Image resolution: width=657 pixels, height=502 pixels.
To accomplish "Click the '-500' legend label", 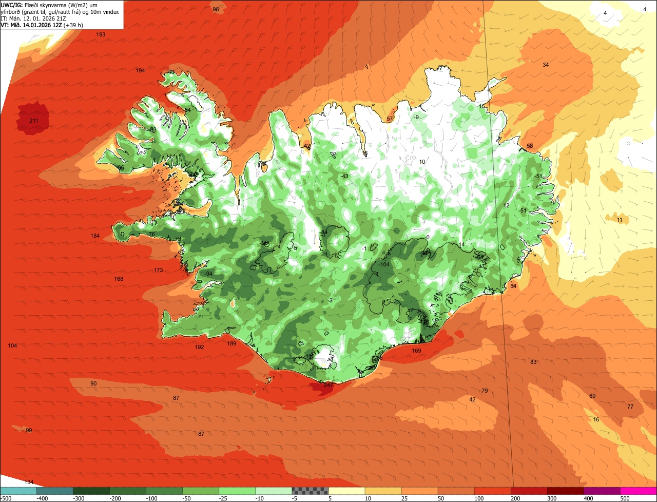I will pos(5,498).
